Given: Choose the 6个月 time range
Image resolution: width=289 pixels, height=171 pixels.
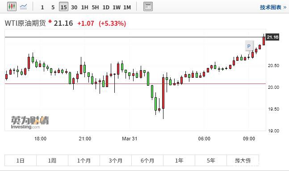Looking at the screenshot, I should [x=147, y=160].
